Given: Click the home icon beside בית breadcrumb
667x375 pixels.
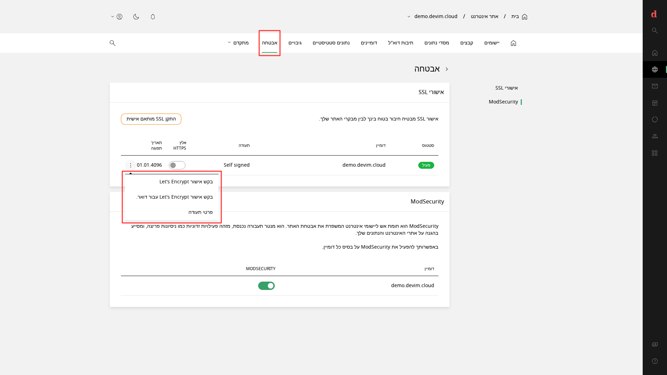Looking at the screenshot, I should click(x=525, y=17).
